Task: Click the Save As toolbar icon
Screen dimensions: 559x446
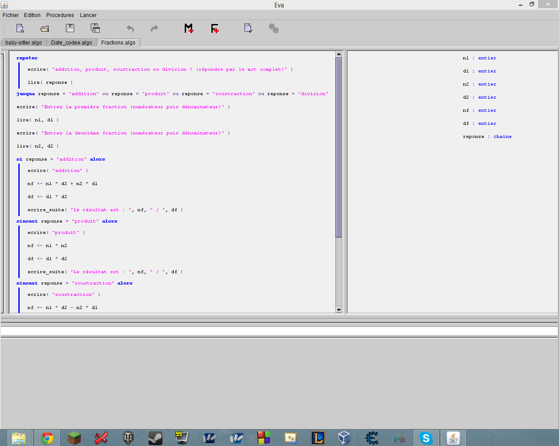Action: pos(95,28)
